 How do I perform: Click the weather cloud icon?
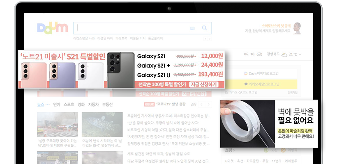click(284, 55)
